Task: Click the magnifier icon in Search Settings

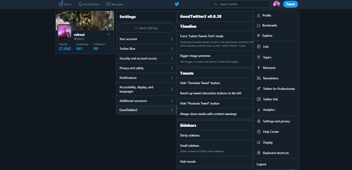Action: click(x=136, y=28)
